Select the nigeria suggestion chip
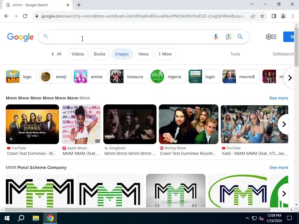 pyautogui.click(x=168, y=77)
